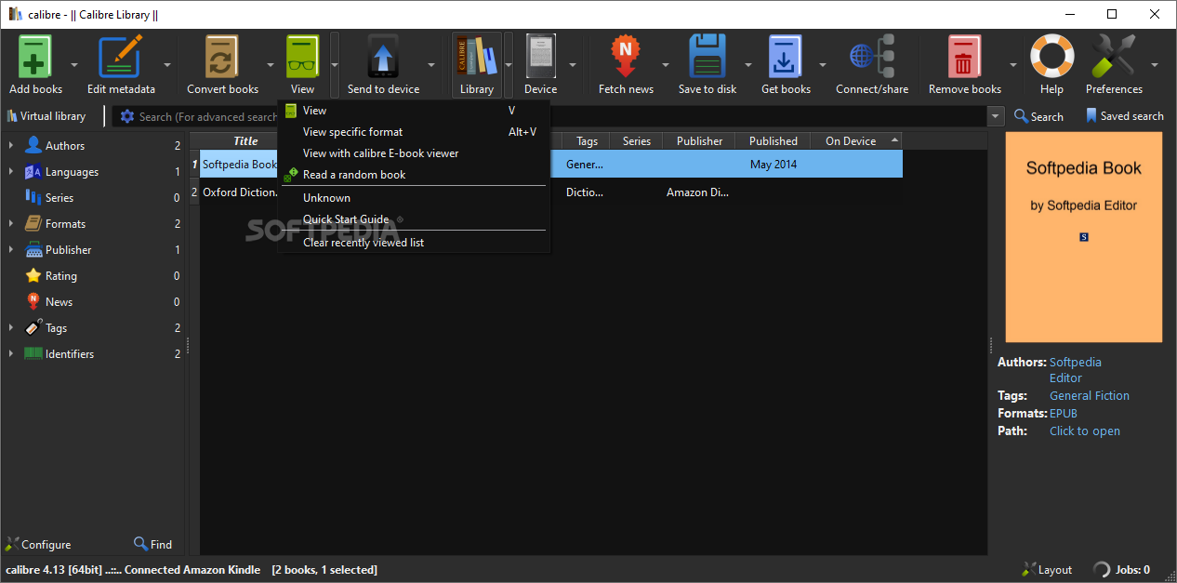Click the Layout button in status bar

[x=1047, y=570]
